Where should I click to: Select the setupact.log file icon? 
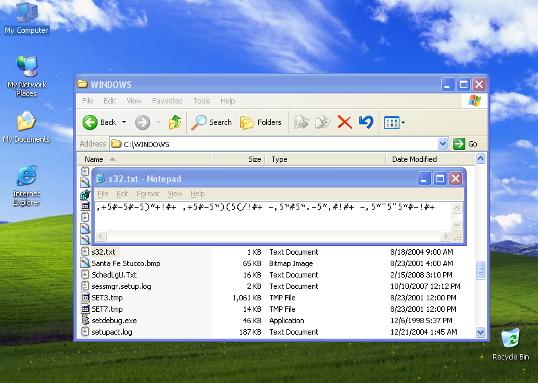pos(85,331)
